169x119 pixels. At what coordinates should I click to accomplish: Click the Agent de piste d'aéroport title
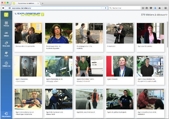click(x=86, y=112)
